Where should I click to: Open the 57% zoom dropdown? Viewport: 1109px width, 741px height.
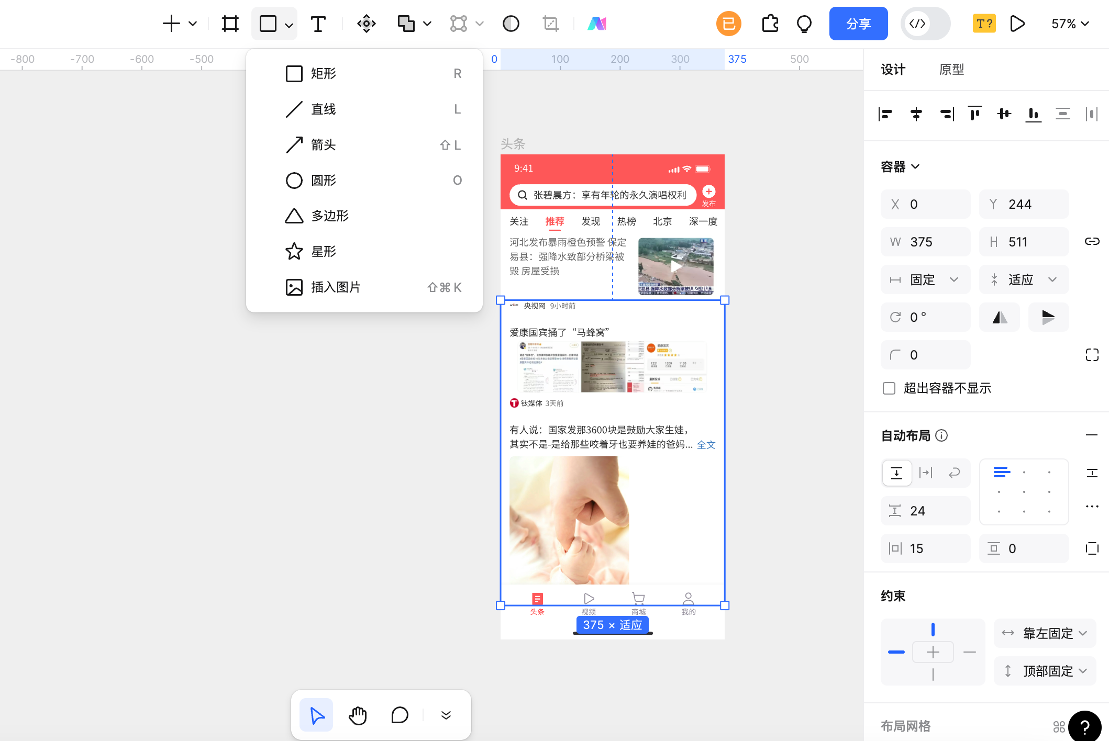coord(1070,24)
